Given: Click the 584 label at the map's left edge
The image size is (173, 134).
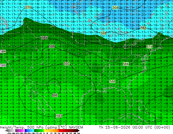Looking at the screenshot, I should click(3, 51).
